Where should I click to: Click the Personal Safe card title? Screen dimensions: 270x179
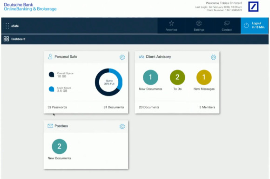pos(66,56)
